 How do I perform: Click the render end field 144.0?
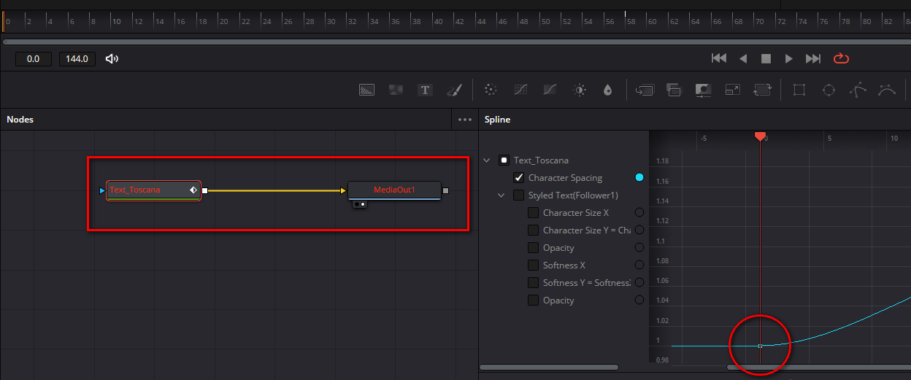click(x=77, y=59)
